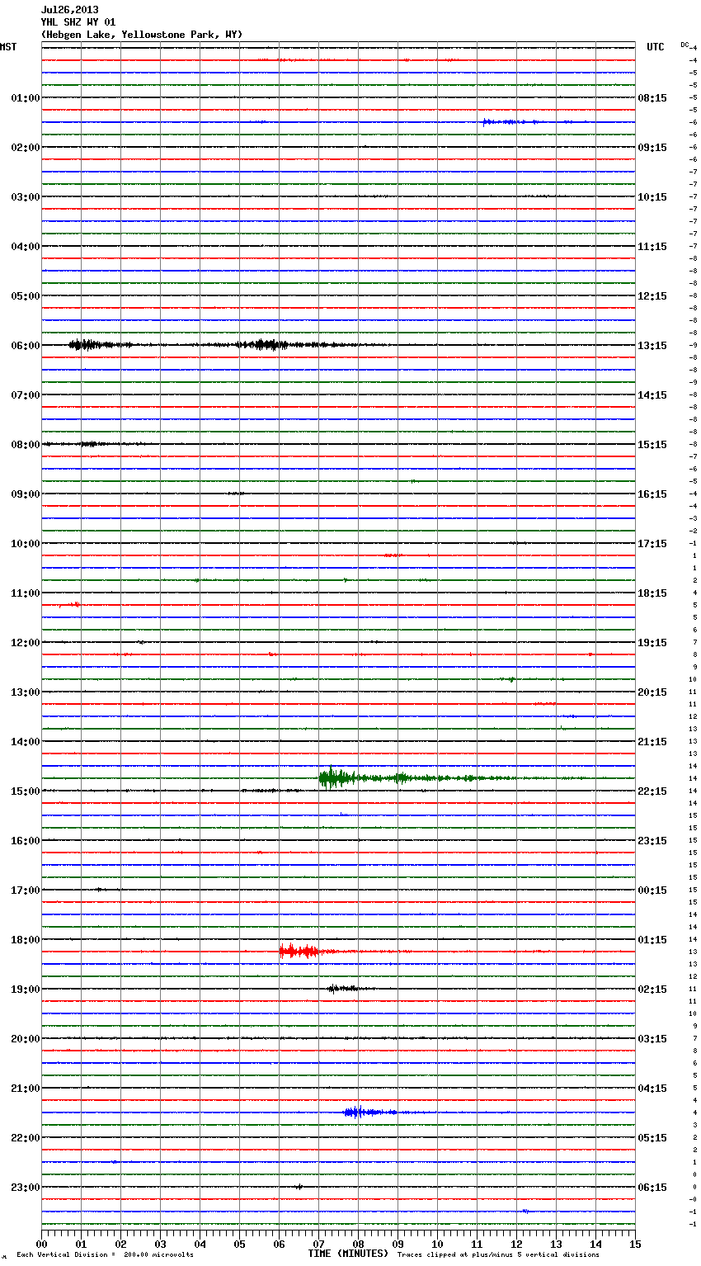Click the 11:15 UTC time label
Image resolution: width=701 pixels, height=1266 pixels.
(652, 247)
